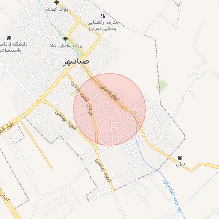
Task: Click the small green diamond park area
Action: [x=162, y=86]
